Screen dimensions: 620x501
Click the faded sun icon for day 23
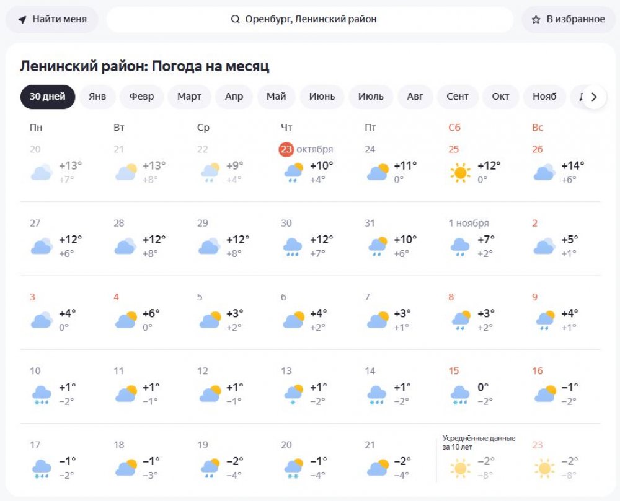[544, 468]
